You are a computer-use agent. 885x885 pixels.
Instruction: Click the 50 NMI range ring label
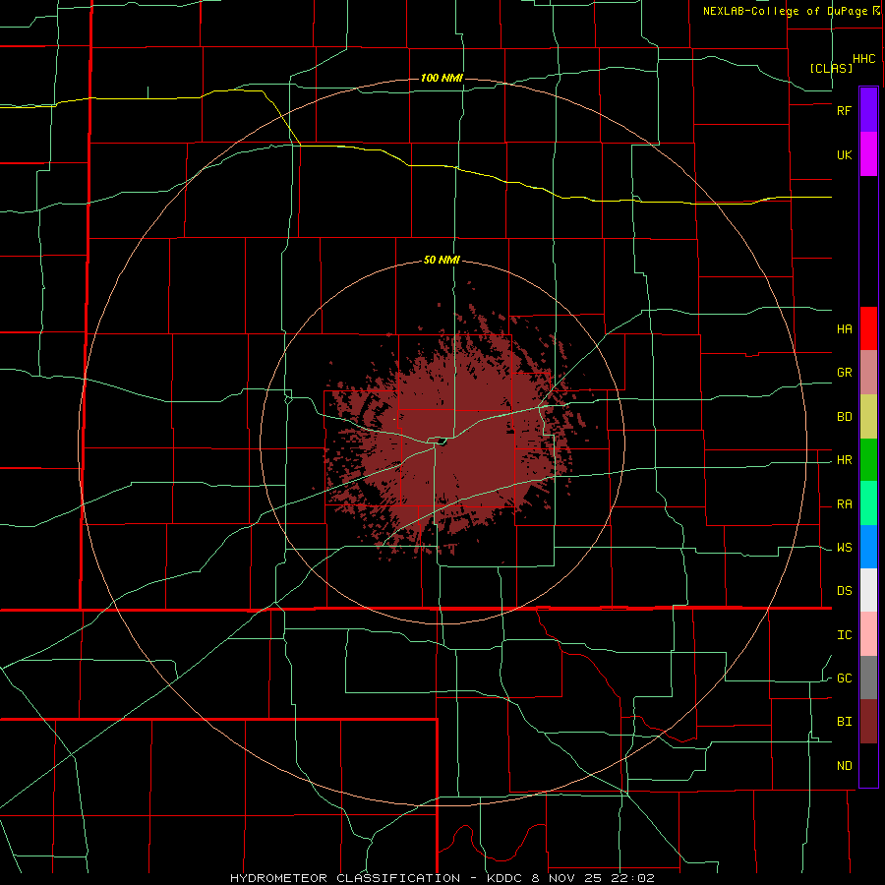442,261
